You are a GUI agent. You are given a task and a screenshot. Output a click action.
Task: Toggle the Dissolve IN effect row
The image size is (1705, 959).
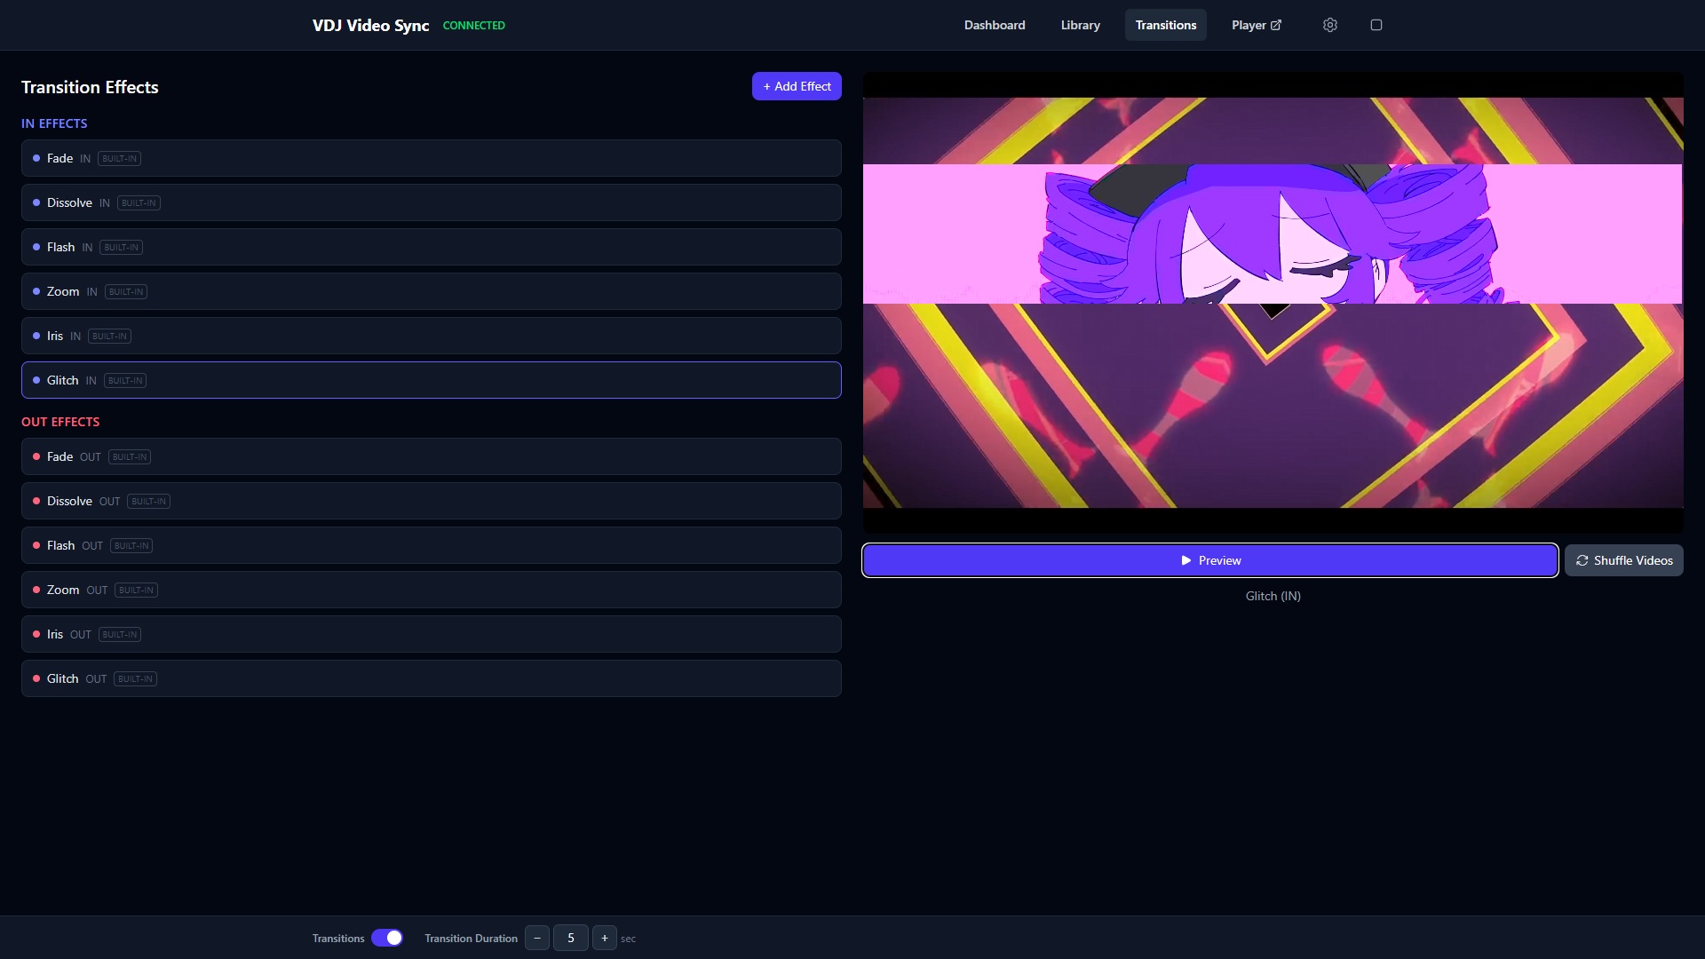tap(431, 202)
